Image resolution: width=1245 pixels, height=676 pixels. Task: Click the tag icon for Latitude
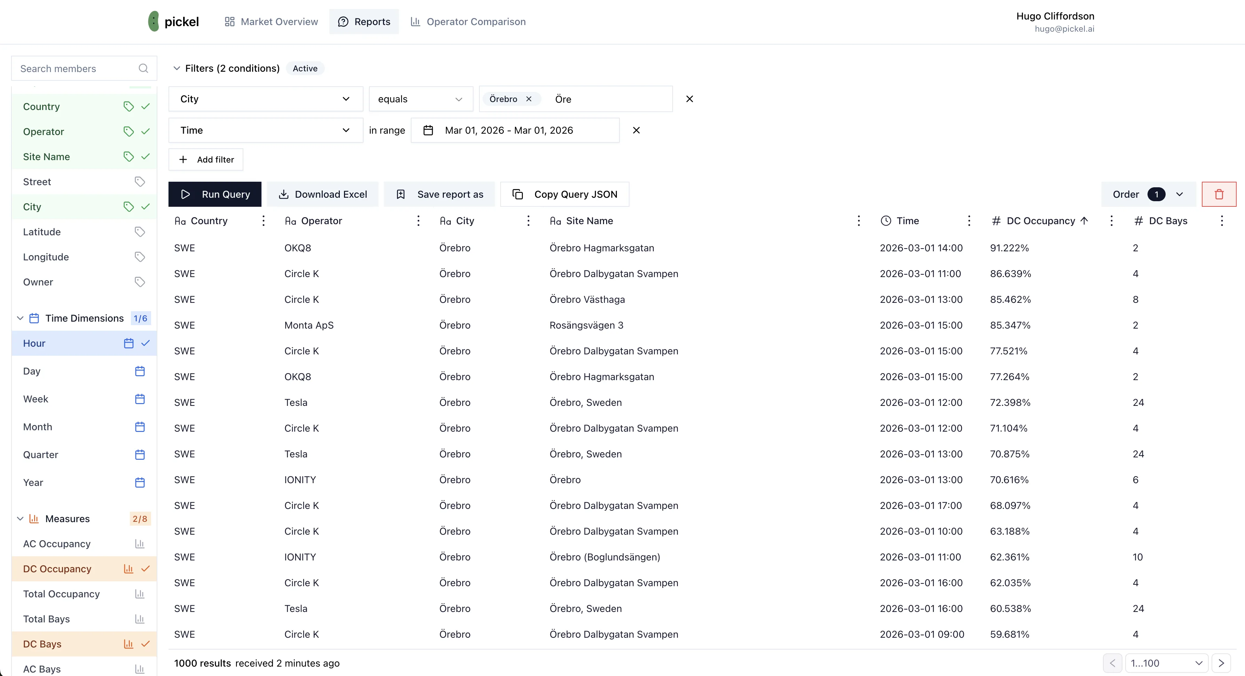point(140,232)
